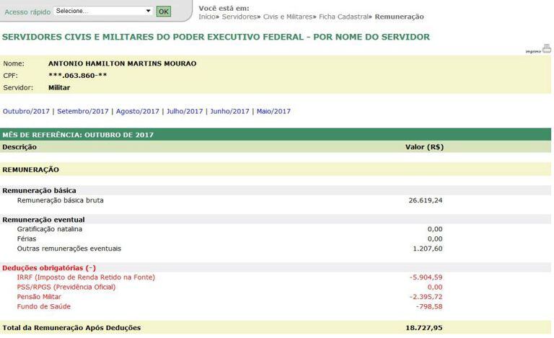554x338 pixels.
Task: Click Remuneração in the breadcrumb trail
Action: pos(400,17)
